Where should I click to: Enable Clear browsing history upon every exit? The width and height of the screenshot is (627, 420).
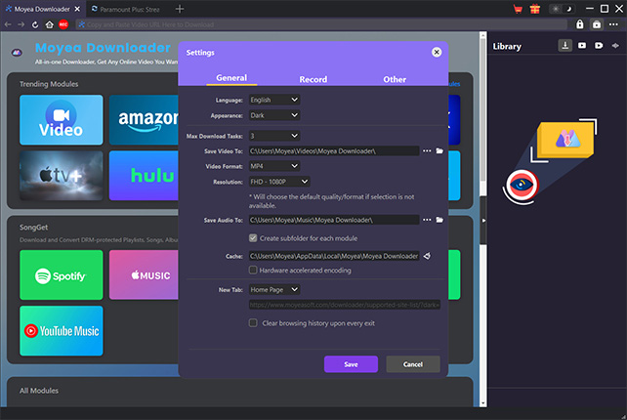pyautogui.click(x=253, y=322)
